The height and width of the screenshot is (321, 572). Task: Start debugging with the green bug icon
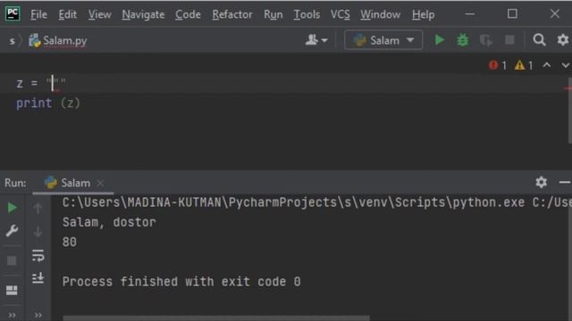tap(463, 40)
